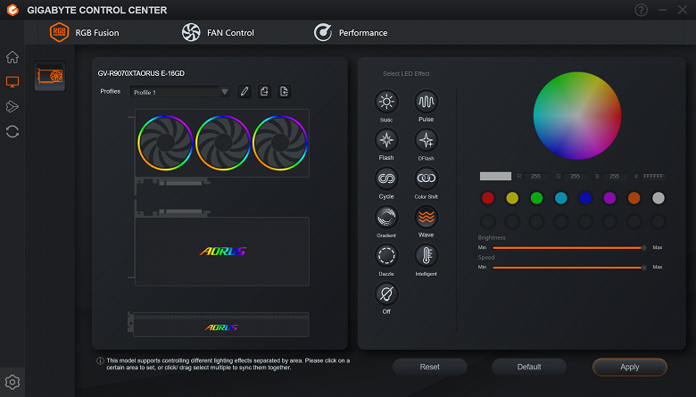This screenshot has height=397, width=696.
Task: Click the GV-R9070XTAORUS E-16GD model name
Action: [141, 73]
